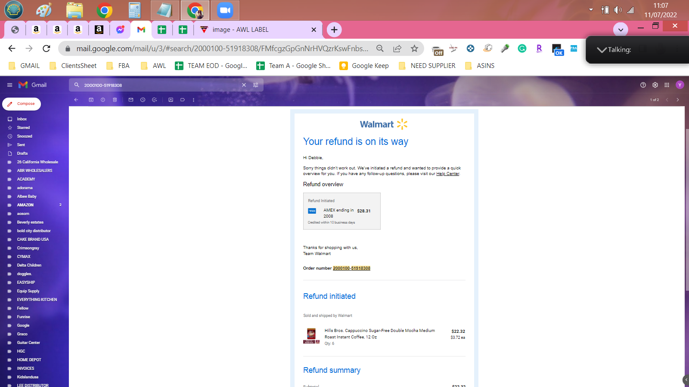This screenshot has width=689, height=387.
Task: Open the ClientsSheet bookmark folder
Action: click(x=73, y=66)
